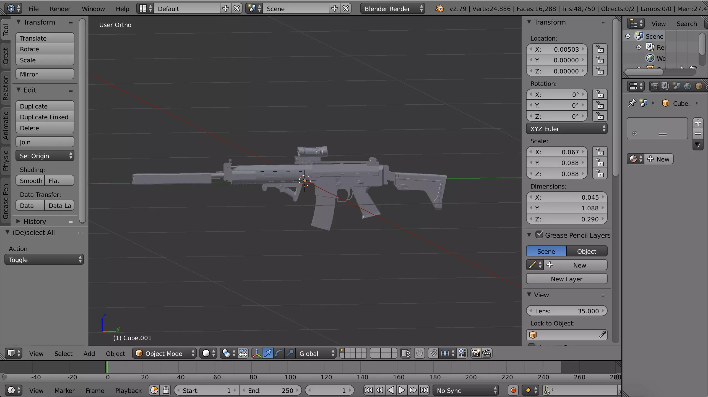Screen dimensions: 708x397
Task: Switch to the Physics tool shelf tab
Action: (x=6, y=161)
